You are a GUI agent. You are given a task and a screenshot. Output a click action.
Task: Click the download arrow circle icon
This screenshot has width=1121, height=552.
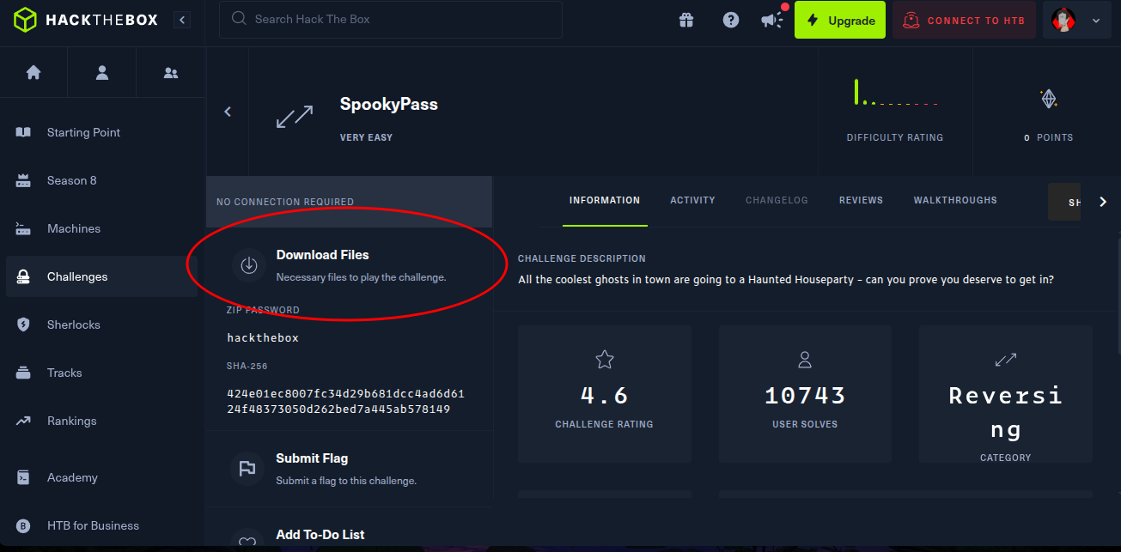pos(249,265)
